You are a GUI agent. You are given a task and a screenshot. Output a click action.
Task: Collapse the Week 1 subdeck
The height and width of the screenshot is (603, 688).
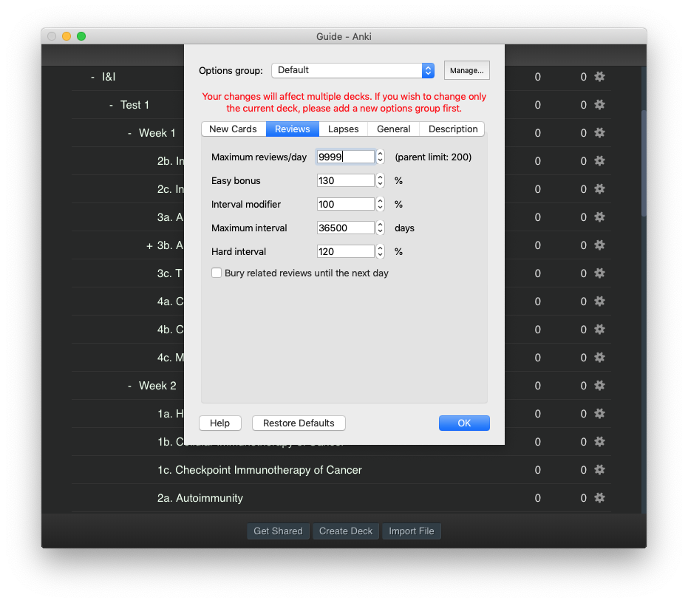(129, 134)
